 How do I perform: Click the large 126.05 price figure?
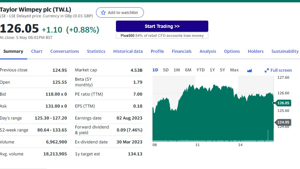(x=19, y=29)
